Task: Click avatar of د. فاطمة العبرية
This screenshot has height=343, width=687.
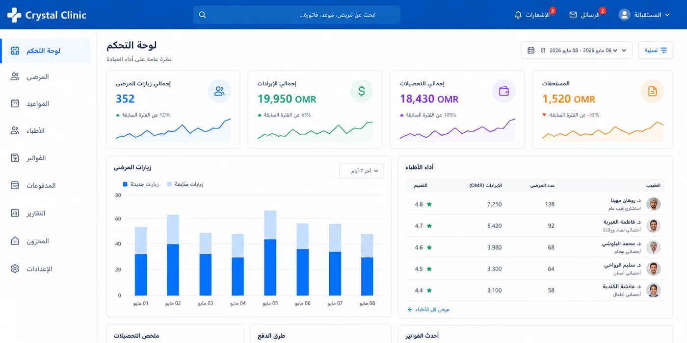Action: pos(653,226)
